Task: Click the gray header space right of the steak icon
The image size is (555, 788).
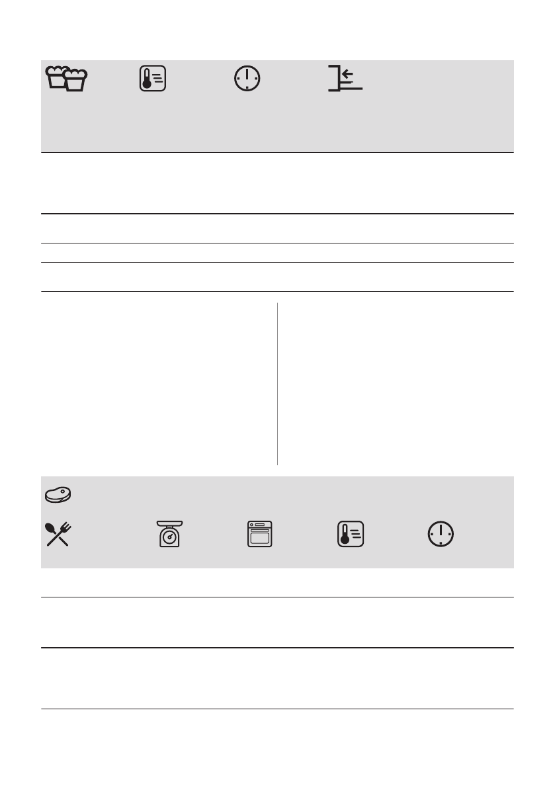Action: [x=291, y=495]
